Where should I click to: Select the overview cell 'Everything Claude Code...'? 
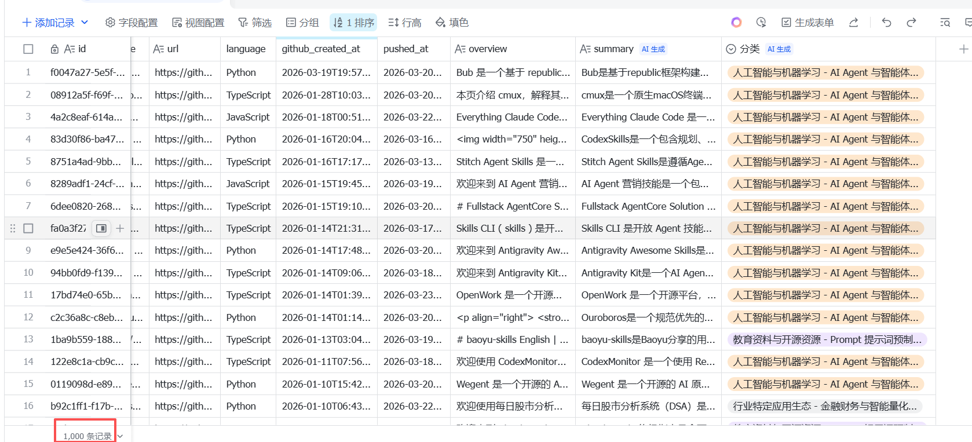pos(513,117)
